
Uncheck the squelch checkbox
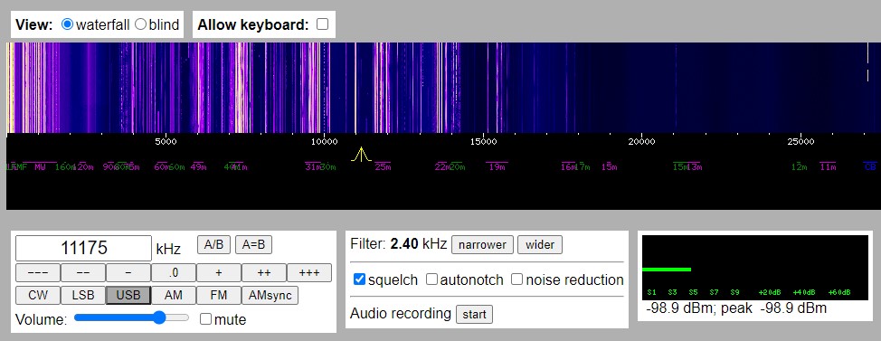tap(360, 279)
